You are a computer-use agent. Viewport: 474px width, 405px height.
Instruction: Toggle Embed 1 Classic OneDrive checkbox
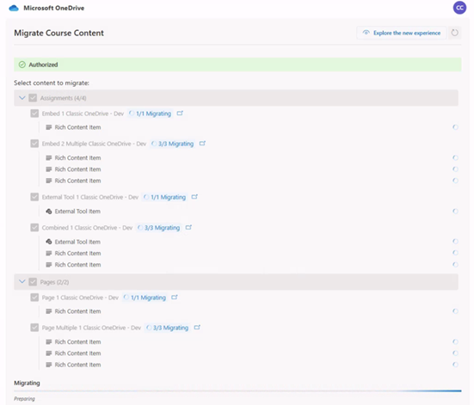coord(34,114)
